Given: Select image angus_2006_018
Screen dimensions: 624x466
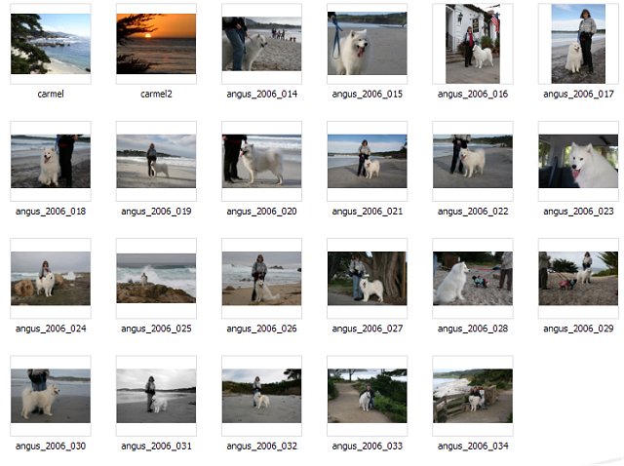Looking at the screenshot, I should pyautogui.click(x=51, y=161).
